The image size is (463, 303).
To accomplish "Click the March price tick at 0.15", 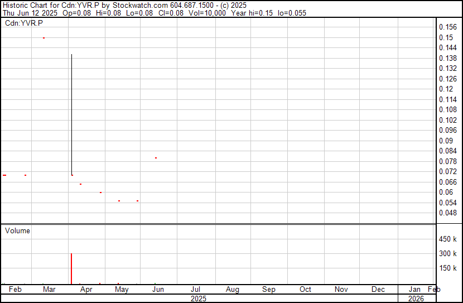I will pyautogui.click(x=44, y=38).
